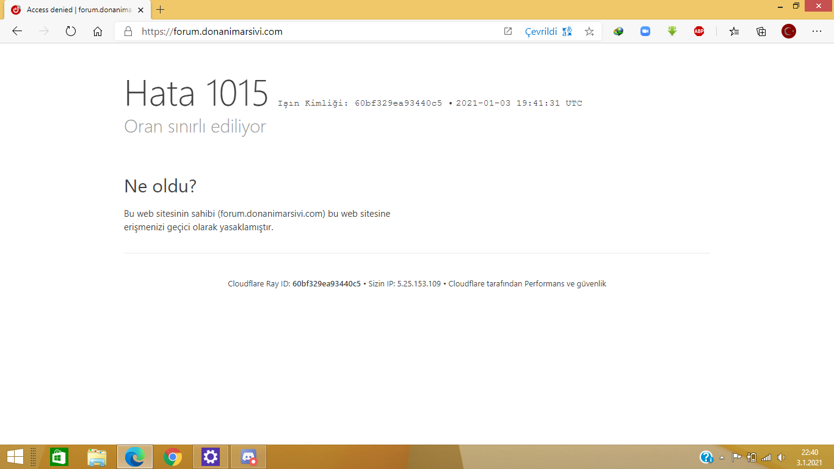Open the Collections panel

pyautogui.click(x=761, y=32)
